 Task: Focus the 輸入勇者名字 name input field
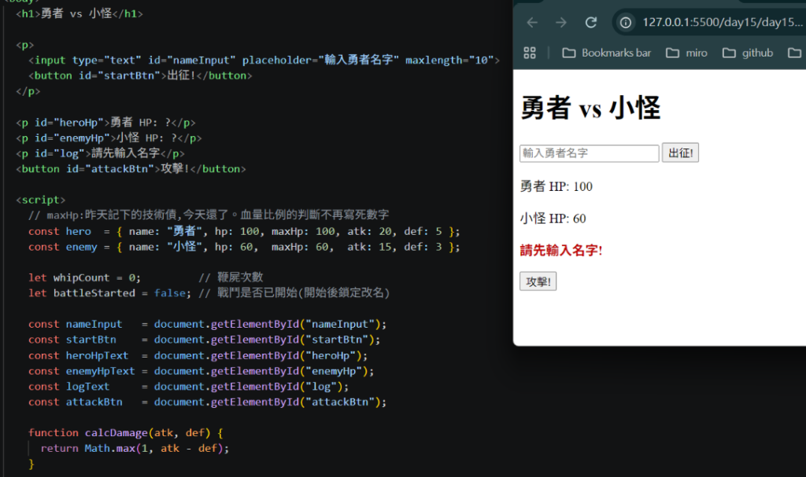click(589, 153)
